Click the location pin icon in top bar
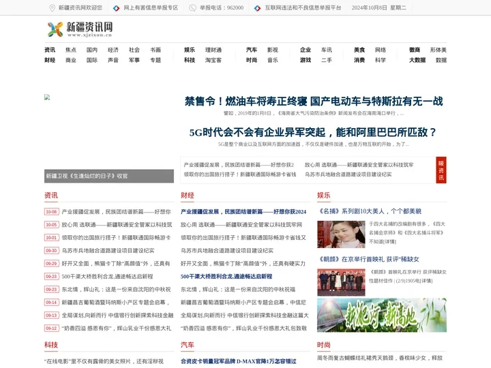 pyautogui.click(x=52, y=7)
